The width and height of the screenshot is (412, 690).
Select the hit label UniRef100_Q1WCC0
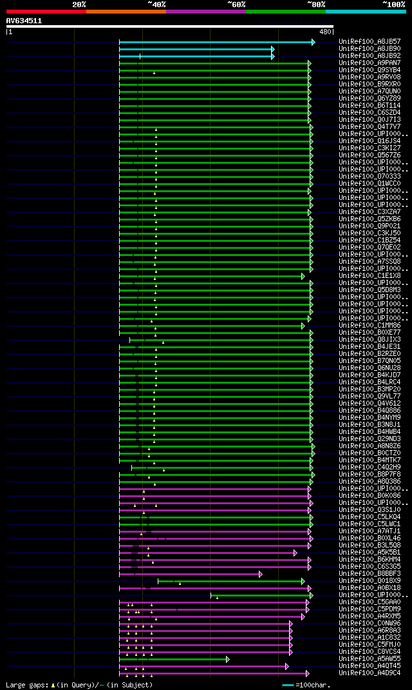[370, 184]
